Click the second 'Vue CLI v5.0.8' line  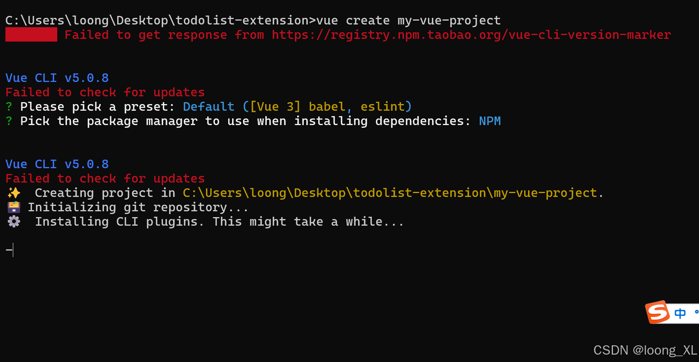click(57, 164)
